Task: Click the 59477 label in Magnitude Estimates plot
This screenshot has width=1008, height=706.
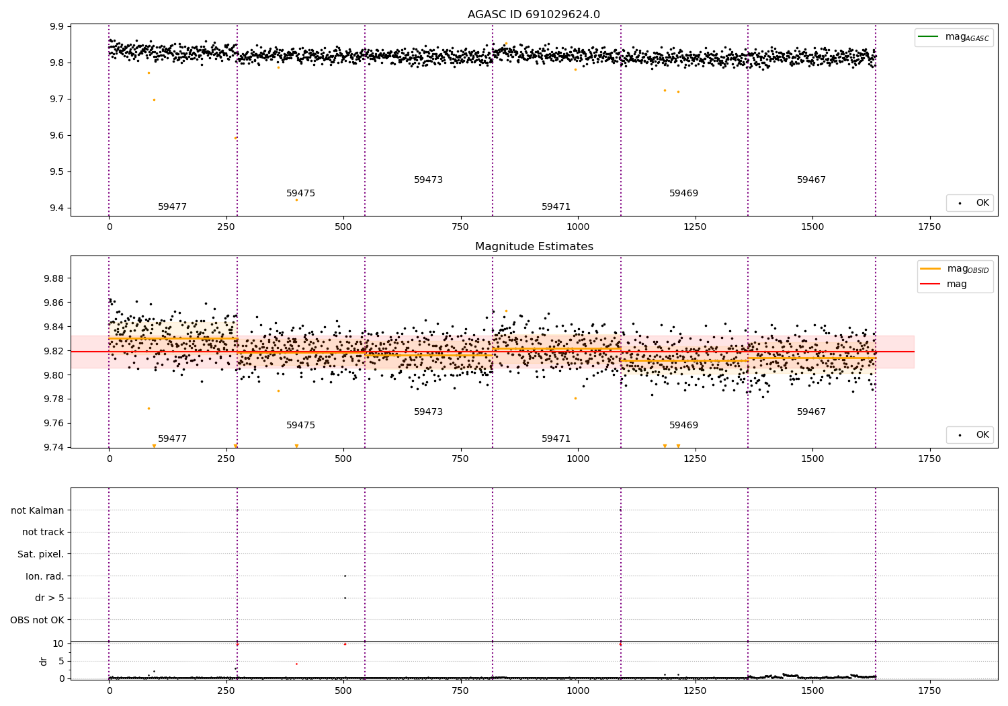Action: [173, 439]
